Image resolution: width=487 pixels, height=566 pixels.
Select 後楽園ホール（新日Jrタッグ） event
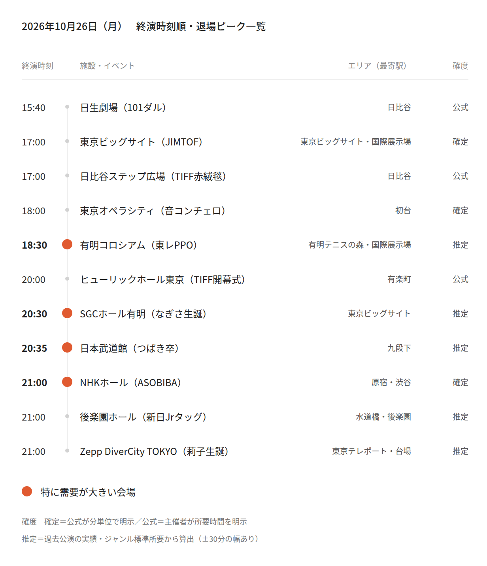(x=143, y=417)
